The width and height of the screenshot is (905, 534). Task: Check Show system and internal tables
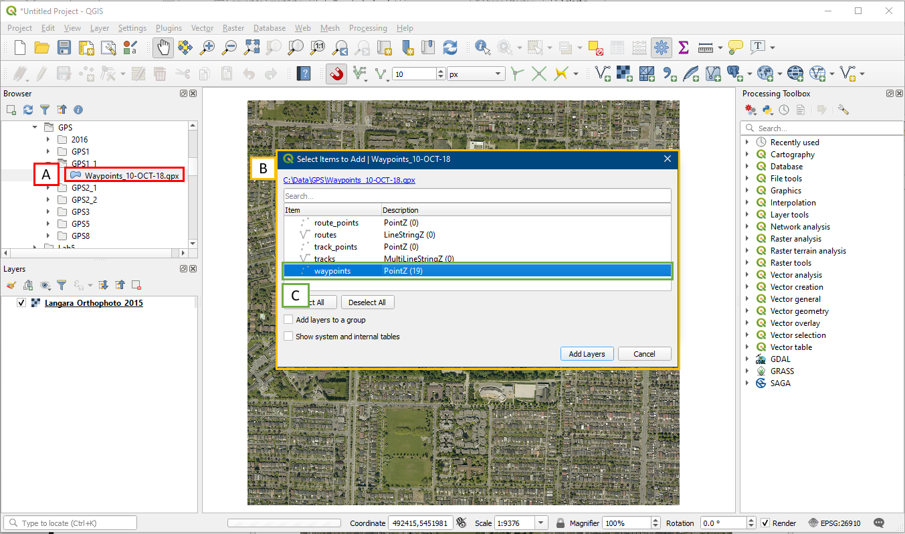click(288, 337)
